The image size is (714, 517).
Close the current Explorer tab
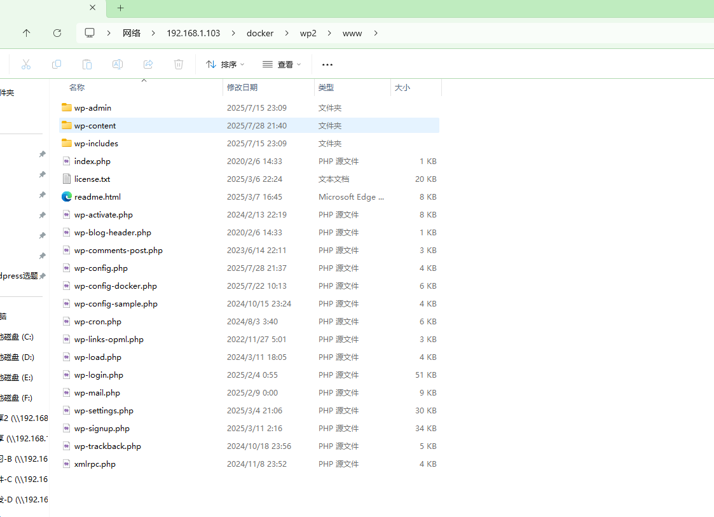92,8
